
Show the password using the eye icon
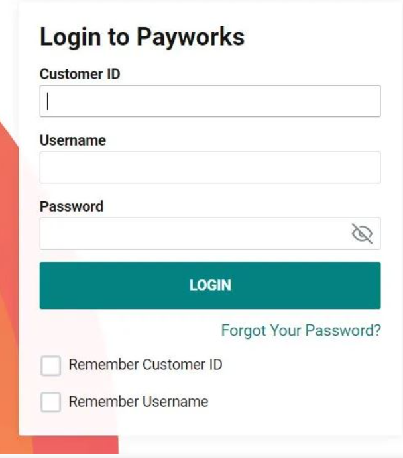tap(362, 234)
